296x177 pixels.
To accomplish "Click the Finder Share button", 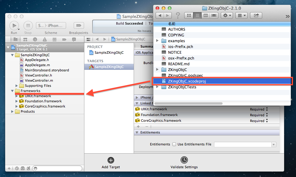I will tap(256, 15).
